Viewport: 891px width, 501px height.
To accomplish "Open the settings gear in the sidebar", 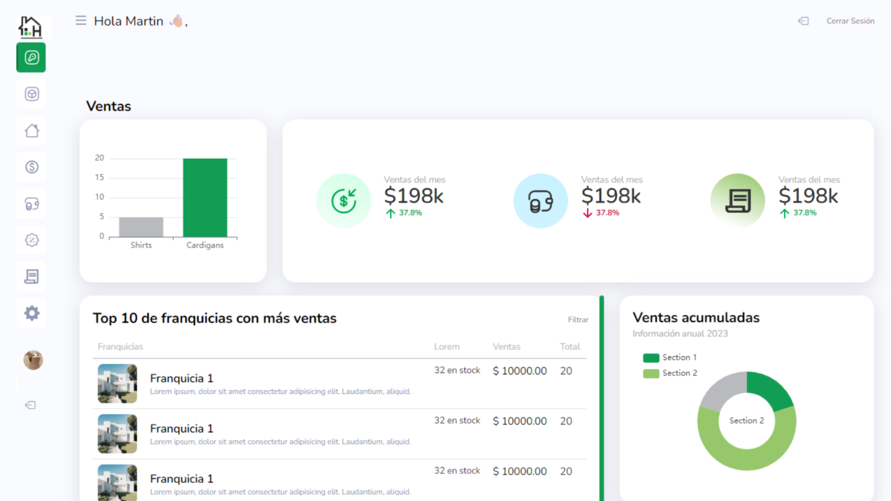I will 31,313.
